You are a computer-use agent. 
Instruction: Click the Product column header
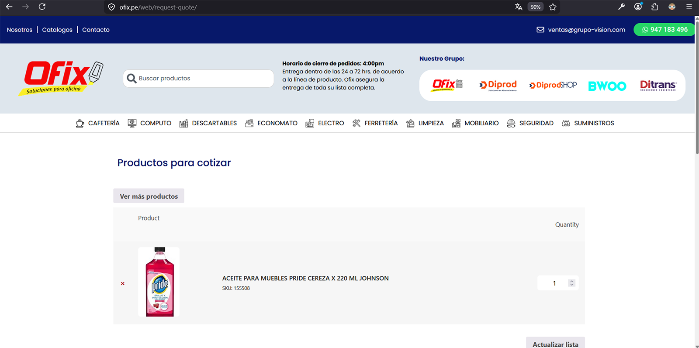click(x=149, y=218)
